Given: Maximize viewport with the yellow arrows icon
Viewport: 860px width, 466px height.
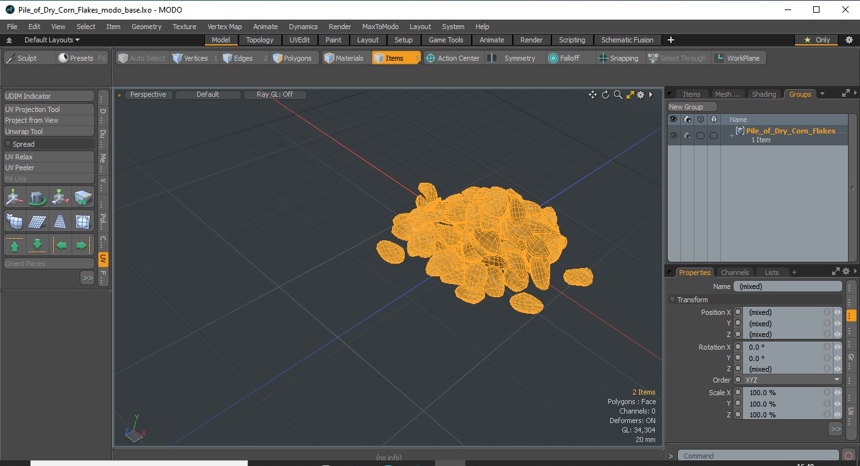Looking at the screenshot, I should pyautogui.click(x=630, y=95).
